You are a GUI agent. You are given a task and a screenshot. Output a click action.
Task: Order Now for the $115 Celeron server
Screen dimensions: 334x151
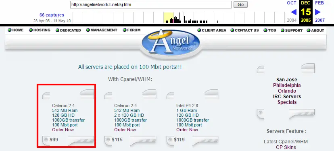coord(125,130)
